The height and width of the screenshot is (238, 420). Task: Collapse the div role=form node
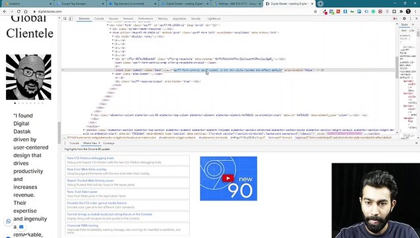click(x=108, y=25)
